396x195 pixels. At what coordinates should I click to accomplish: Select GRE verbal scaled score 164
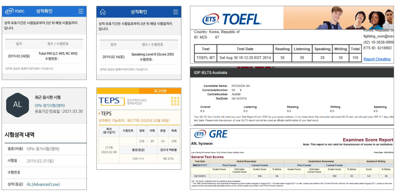pos(259,176)
